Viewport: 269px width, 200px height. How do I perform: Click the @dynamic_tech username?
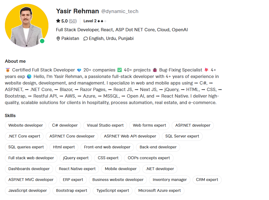click(120, 11)
